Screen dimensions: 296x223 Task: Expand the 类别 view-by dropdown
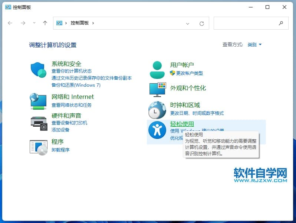254,45
